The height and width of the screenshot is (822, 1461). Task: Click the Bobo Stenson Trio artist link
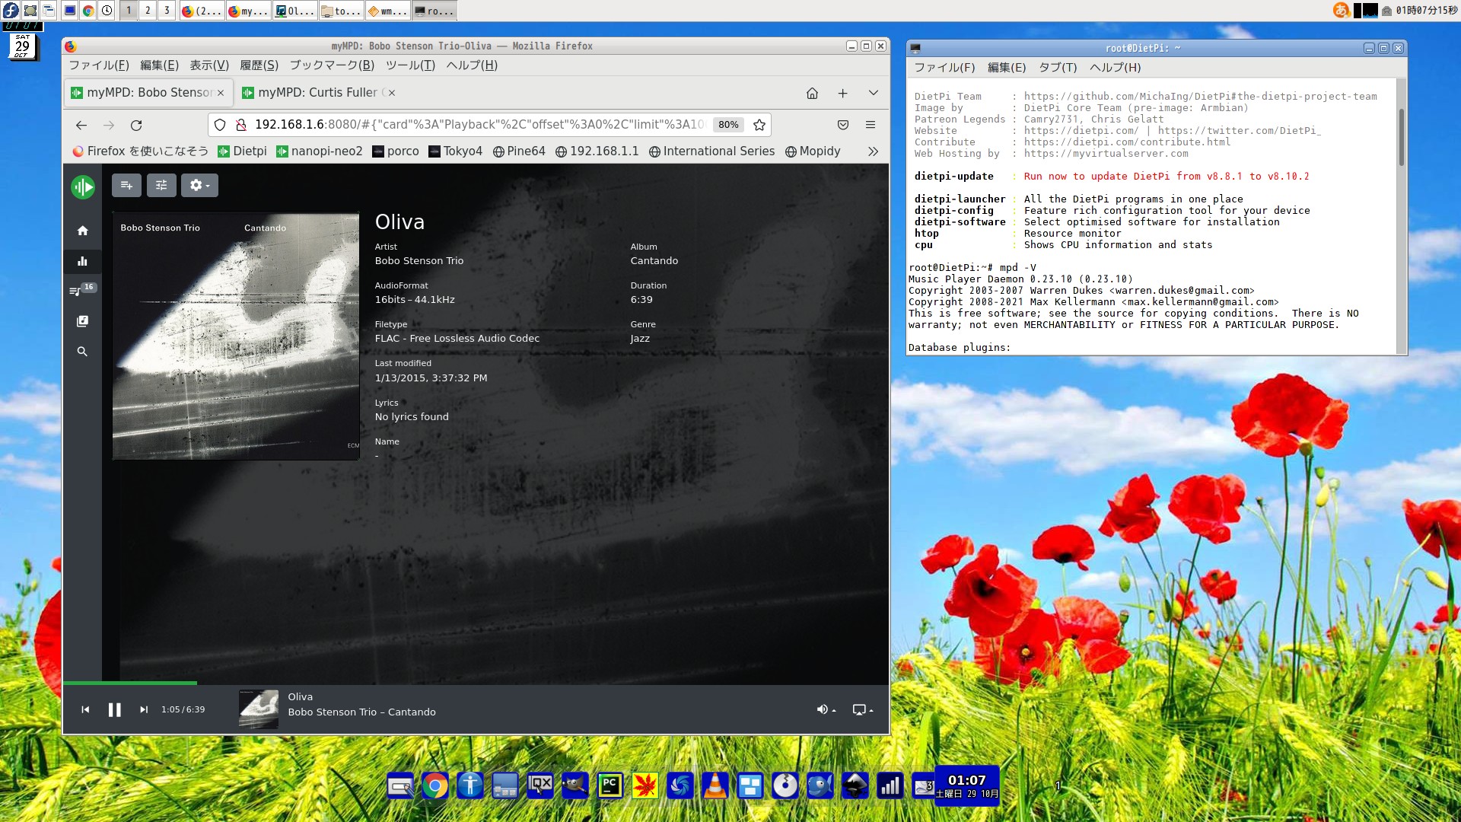419,261
